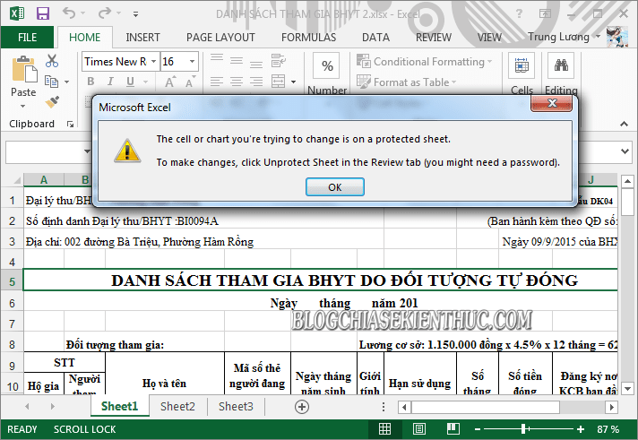This screenshot has width=638, height=440.
Task: Click OK in the Microsoft Excel dialog
Action: (335, 187)
